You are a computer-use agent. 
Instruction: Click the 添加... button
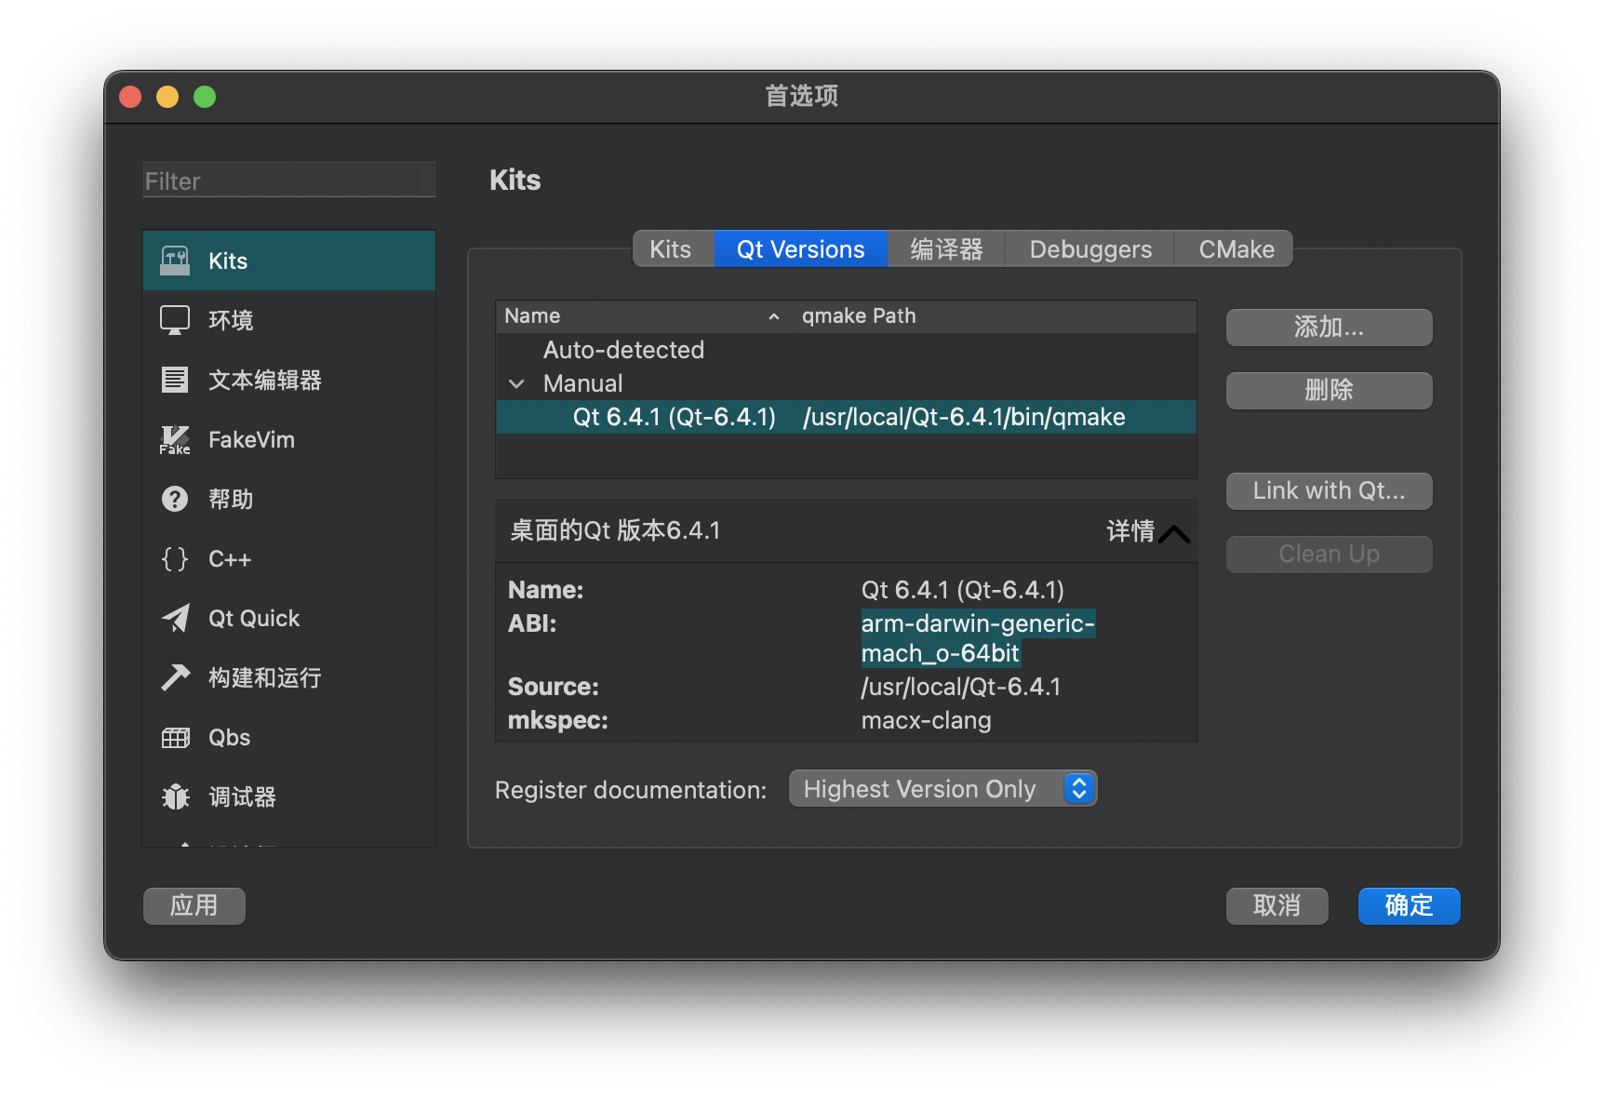tap(1329, 328)
